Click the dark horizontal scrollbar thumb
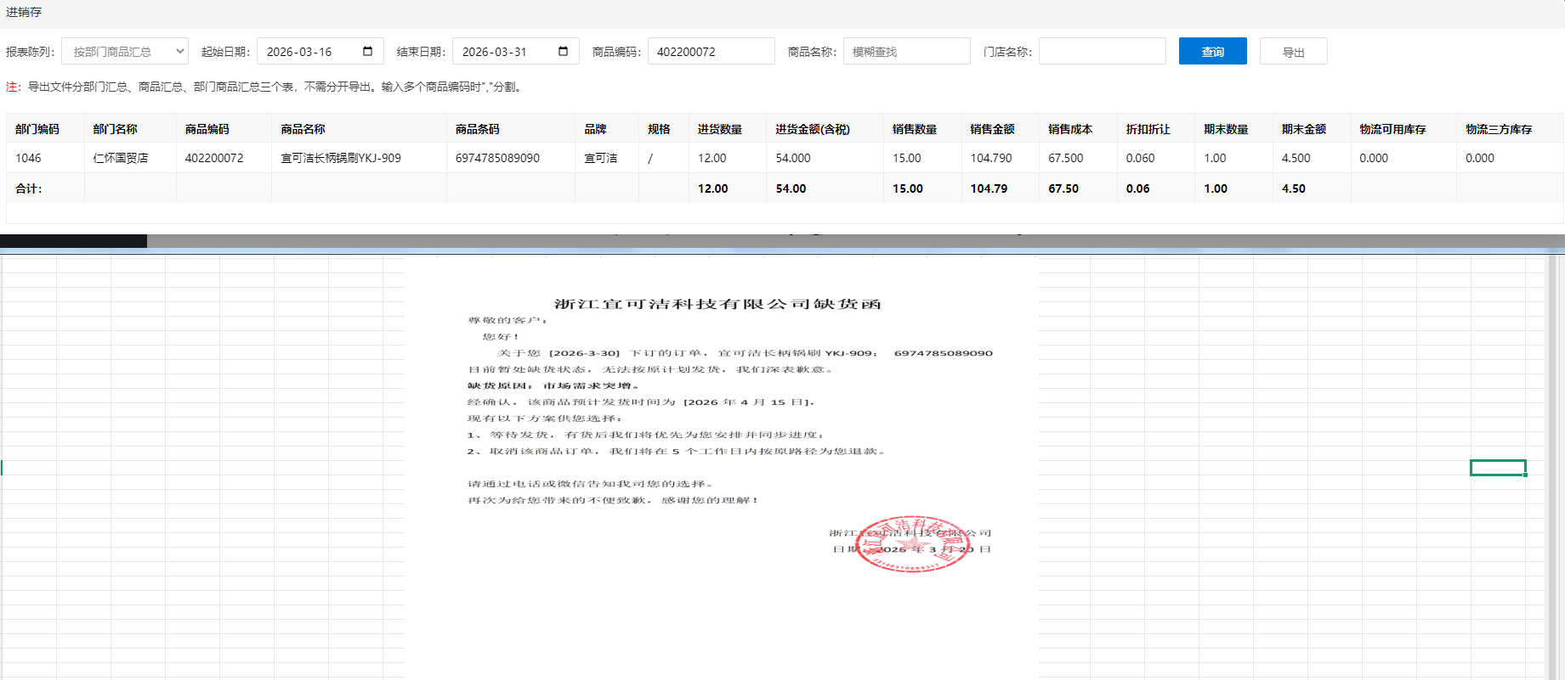 tap(73, 241)
